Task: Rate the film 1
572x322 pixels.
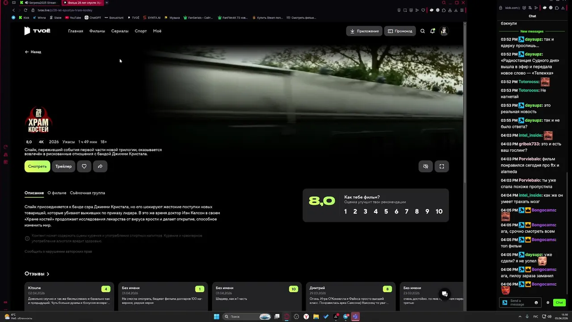Action: pos(345,212)
